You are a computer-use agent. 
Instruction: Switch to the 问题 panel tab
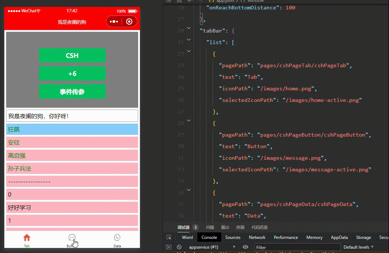[210, 227]
